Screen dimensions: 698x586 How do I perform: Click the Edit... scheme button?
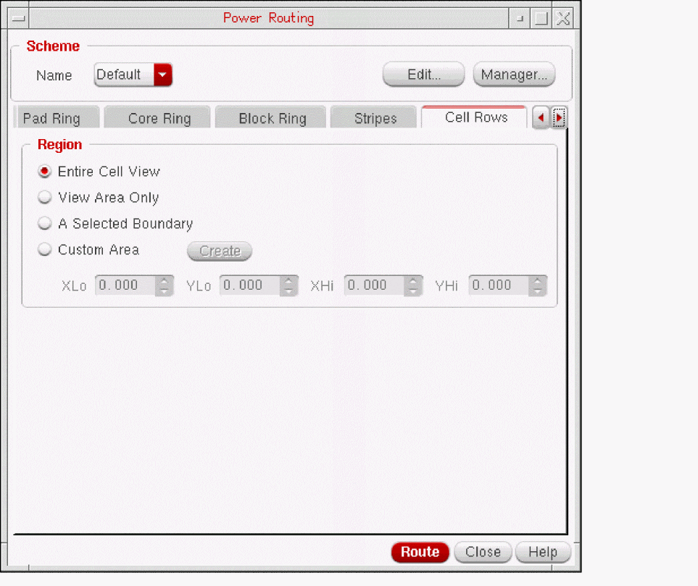tap(423, 75)
